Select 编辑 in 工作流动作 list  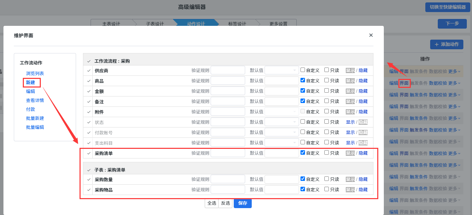[30, 91]
